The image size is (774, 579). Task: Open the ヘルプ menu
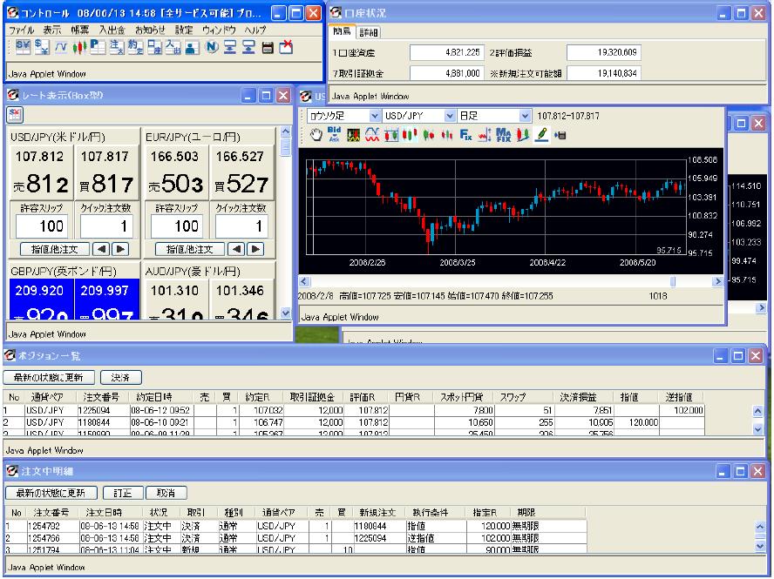255,30
